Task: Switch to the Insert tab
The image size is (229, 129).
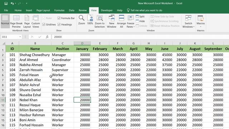Action: pyautogui.click(x=29, y=10)
